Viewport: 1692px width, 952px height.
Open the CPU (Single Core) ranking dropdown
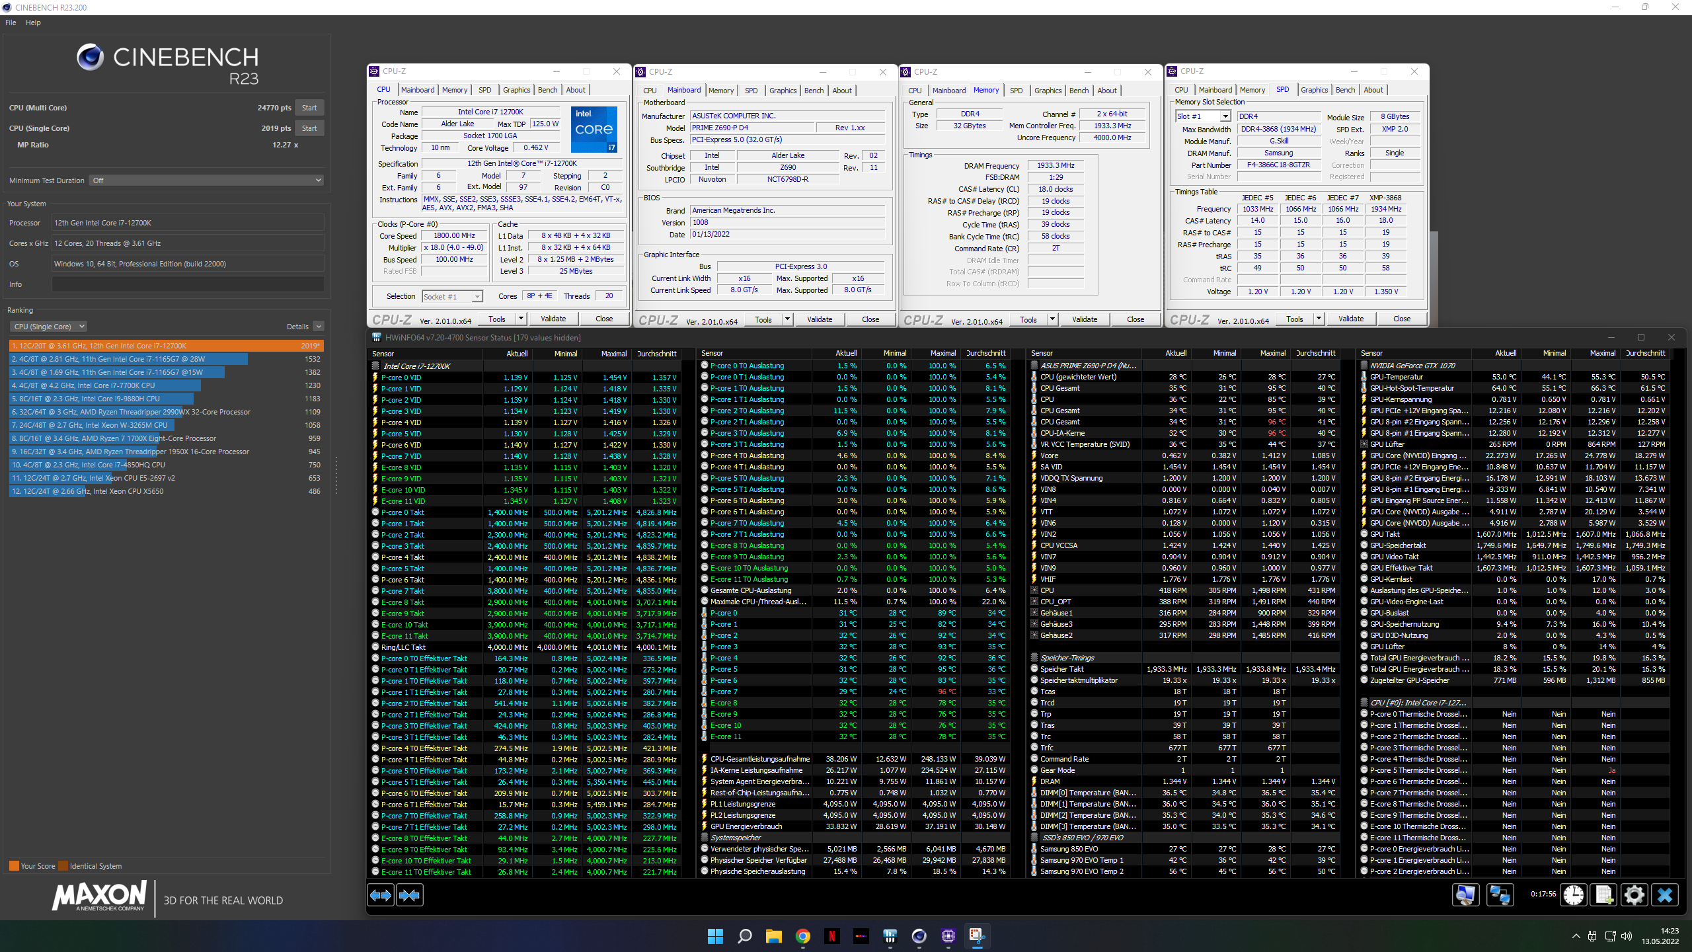point(49,327)
